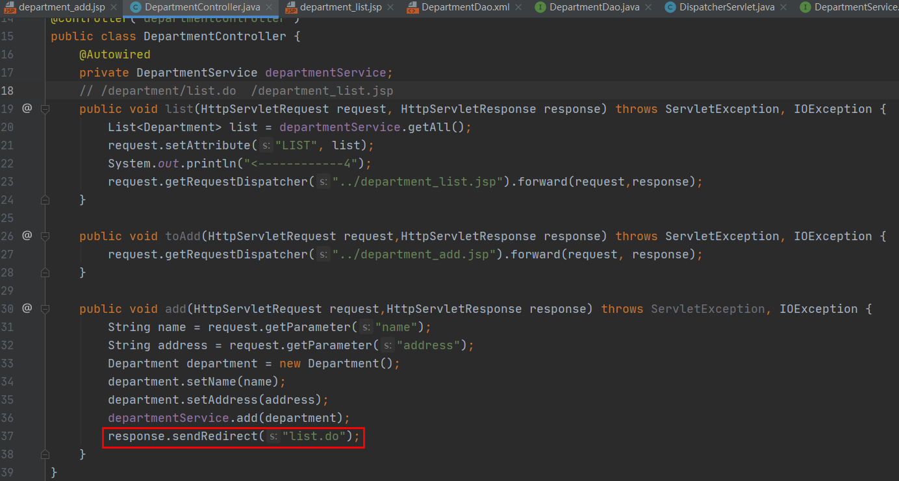Click the s: parameter hint on line 21
Screen dimensions: 899x481
coord(266,145)
